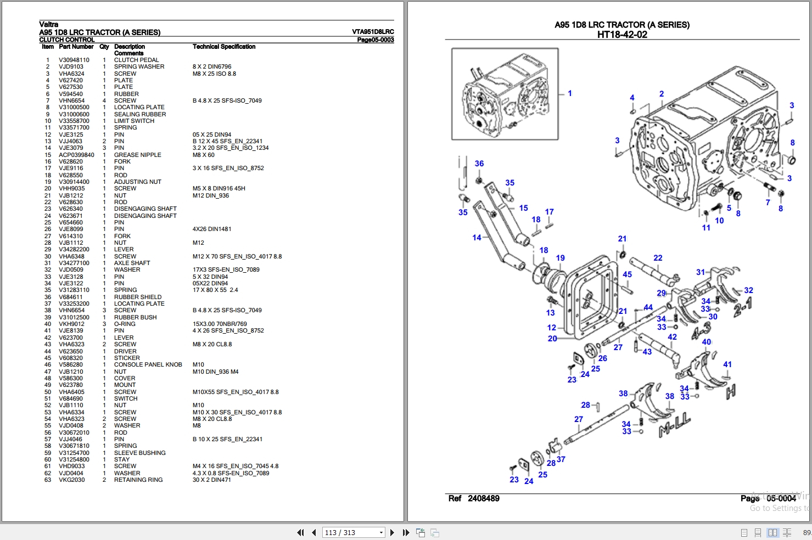Image resolution: width=812 pixels, height=540 pixels.
Task: Click callout number 26 in the diagram
Action: (603, 358)
